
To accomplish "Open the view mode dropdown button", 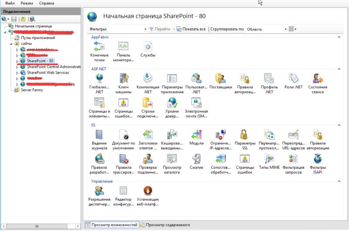I will (292, 29).
